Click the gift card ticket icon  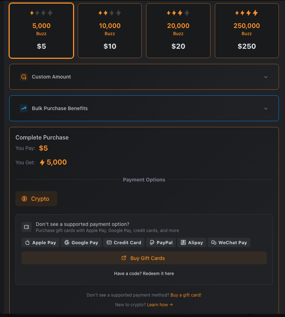tap(26, 227)
